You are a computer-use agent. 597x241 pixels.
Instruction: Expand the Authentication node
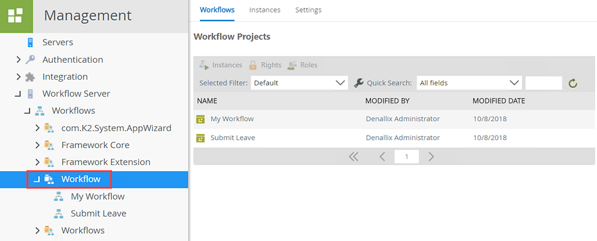coord(18,59)
